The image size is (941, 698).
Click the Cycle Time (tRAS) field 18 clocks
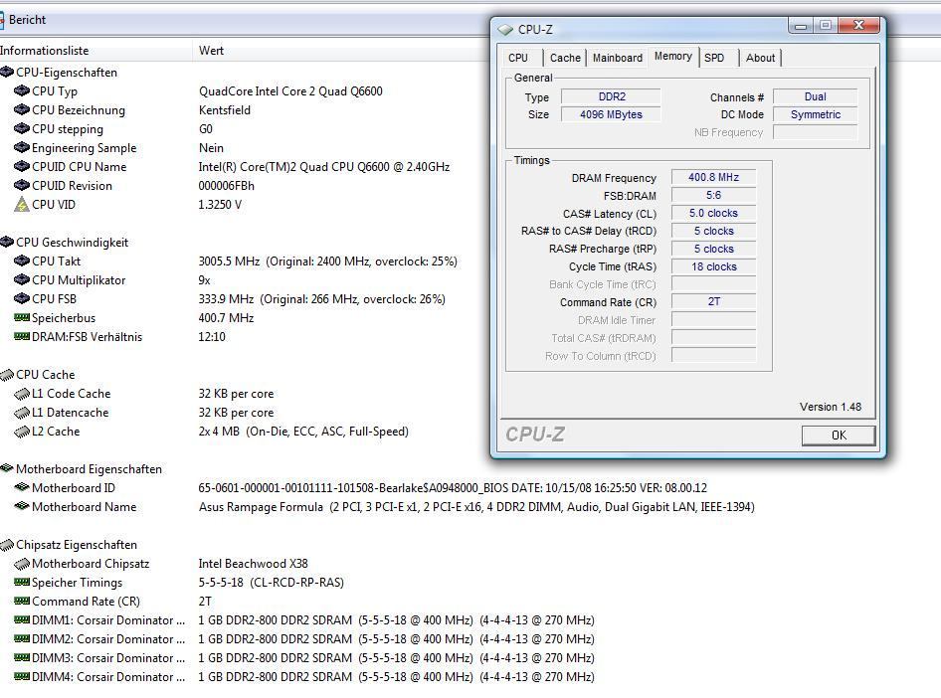713,266
